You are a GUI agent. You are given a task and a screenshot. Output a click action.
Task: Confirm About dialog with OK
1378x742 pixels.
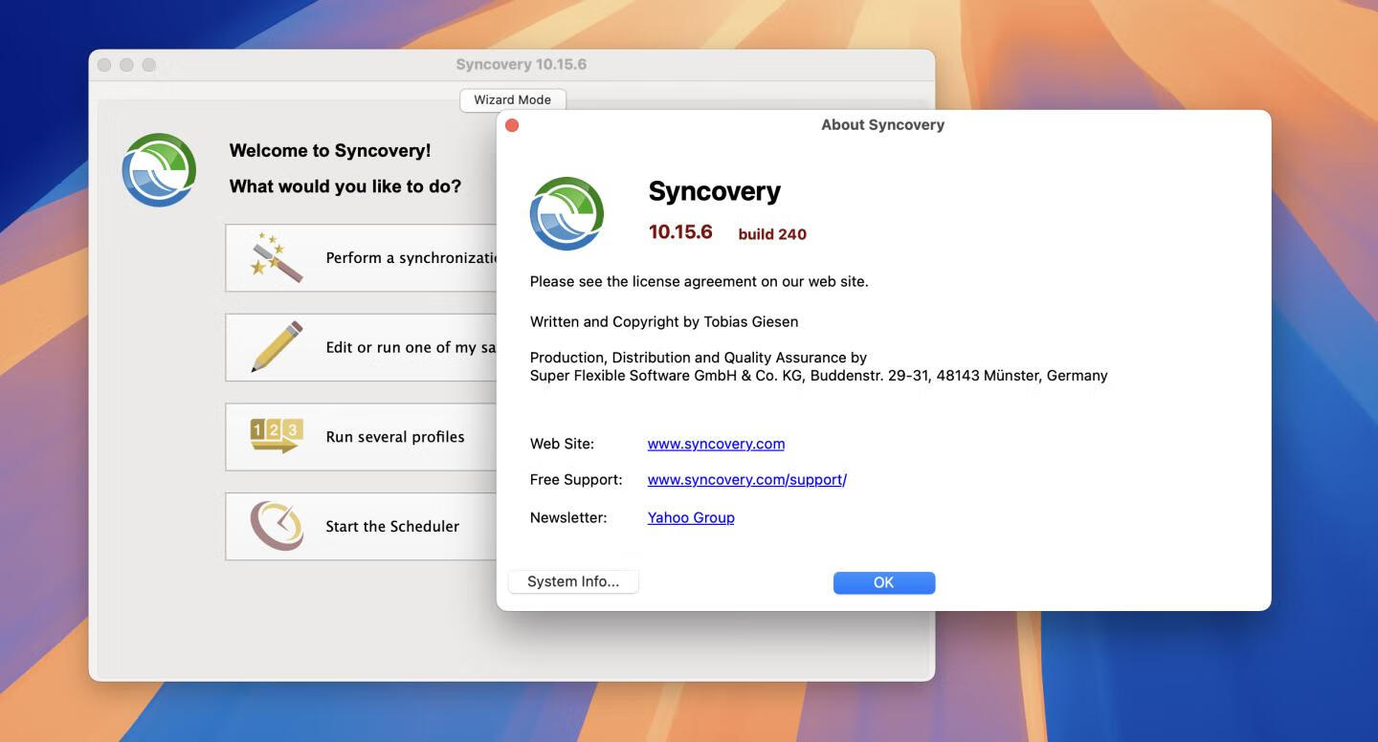coord(884,582)
